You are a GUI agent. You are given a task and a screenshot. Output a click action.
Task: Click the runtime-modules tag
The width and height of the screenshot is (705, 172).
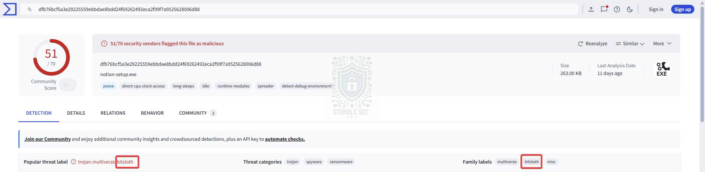coord(233,86)
